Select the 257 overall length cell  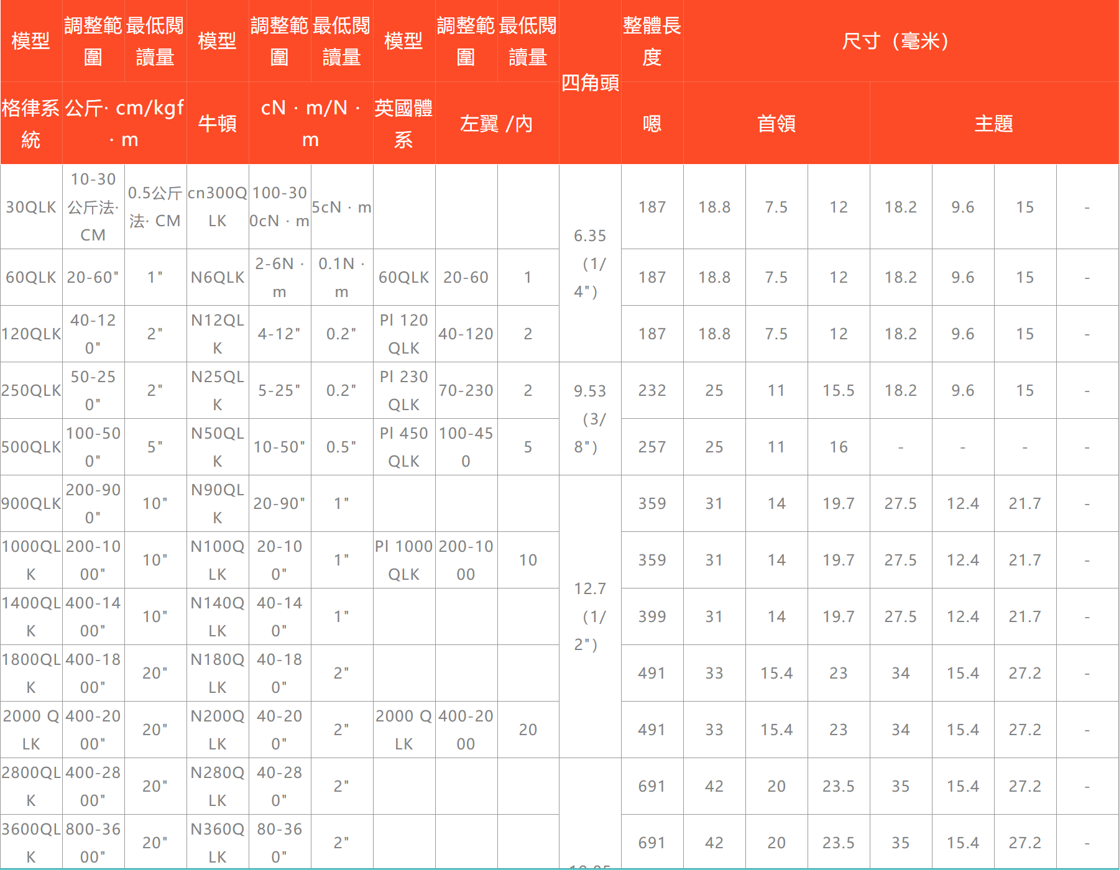click(x=652, y=447)
